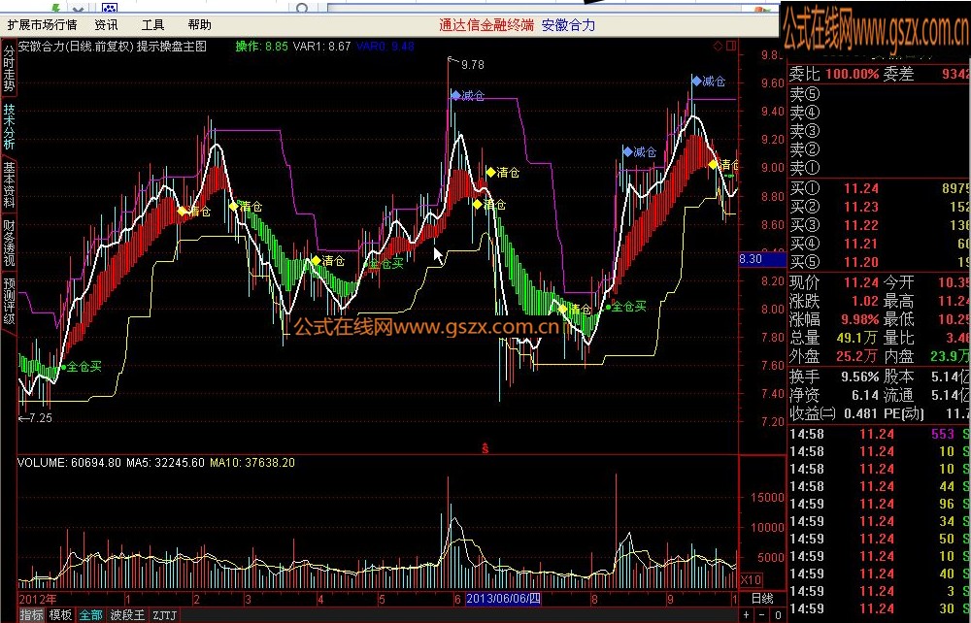Click the MA10: 37638.20 label
Screen dimensions: 971x623
coord(252,462)
